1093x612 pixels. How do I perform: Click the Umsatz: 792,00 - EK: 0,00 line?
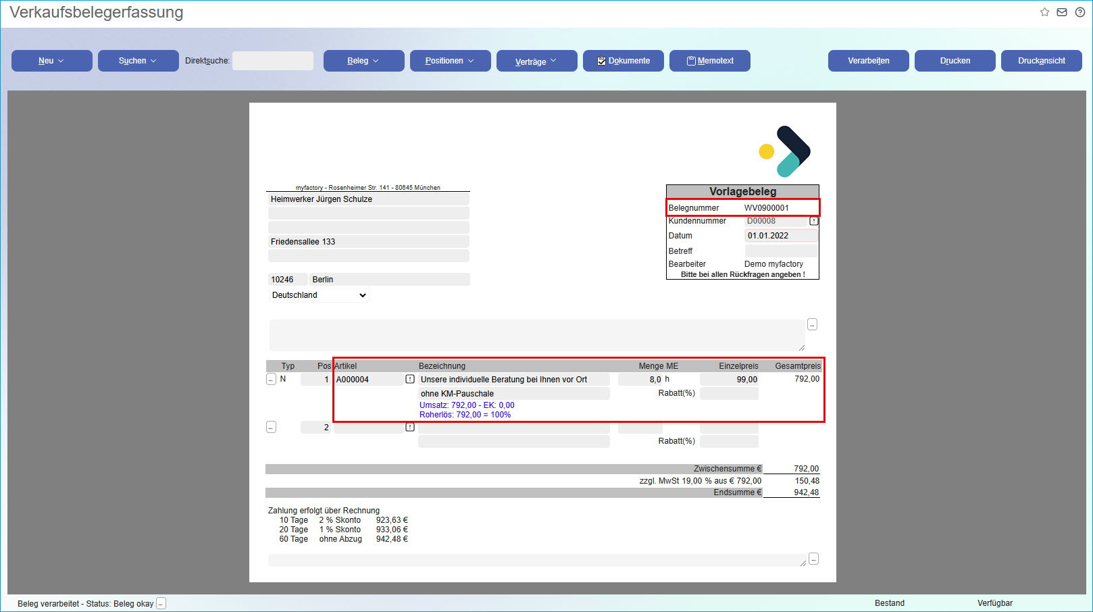click(467, 405)
